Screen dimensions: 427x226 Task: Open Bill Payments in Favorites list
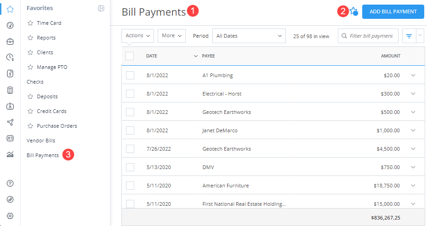click(x=43, y=155)
